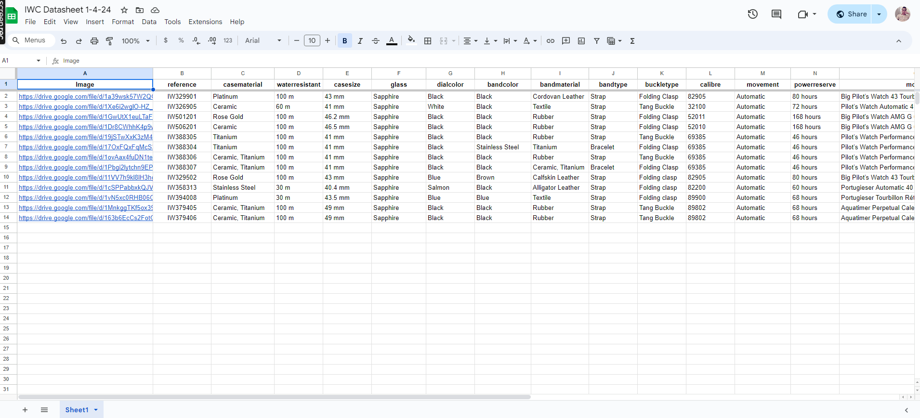This screenshot has width=920, height=418.
Task: Select the 'casematerial' header cell
Action: pos(243,84)
